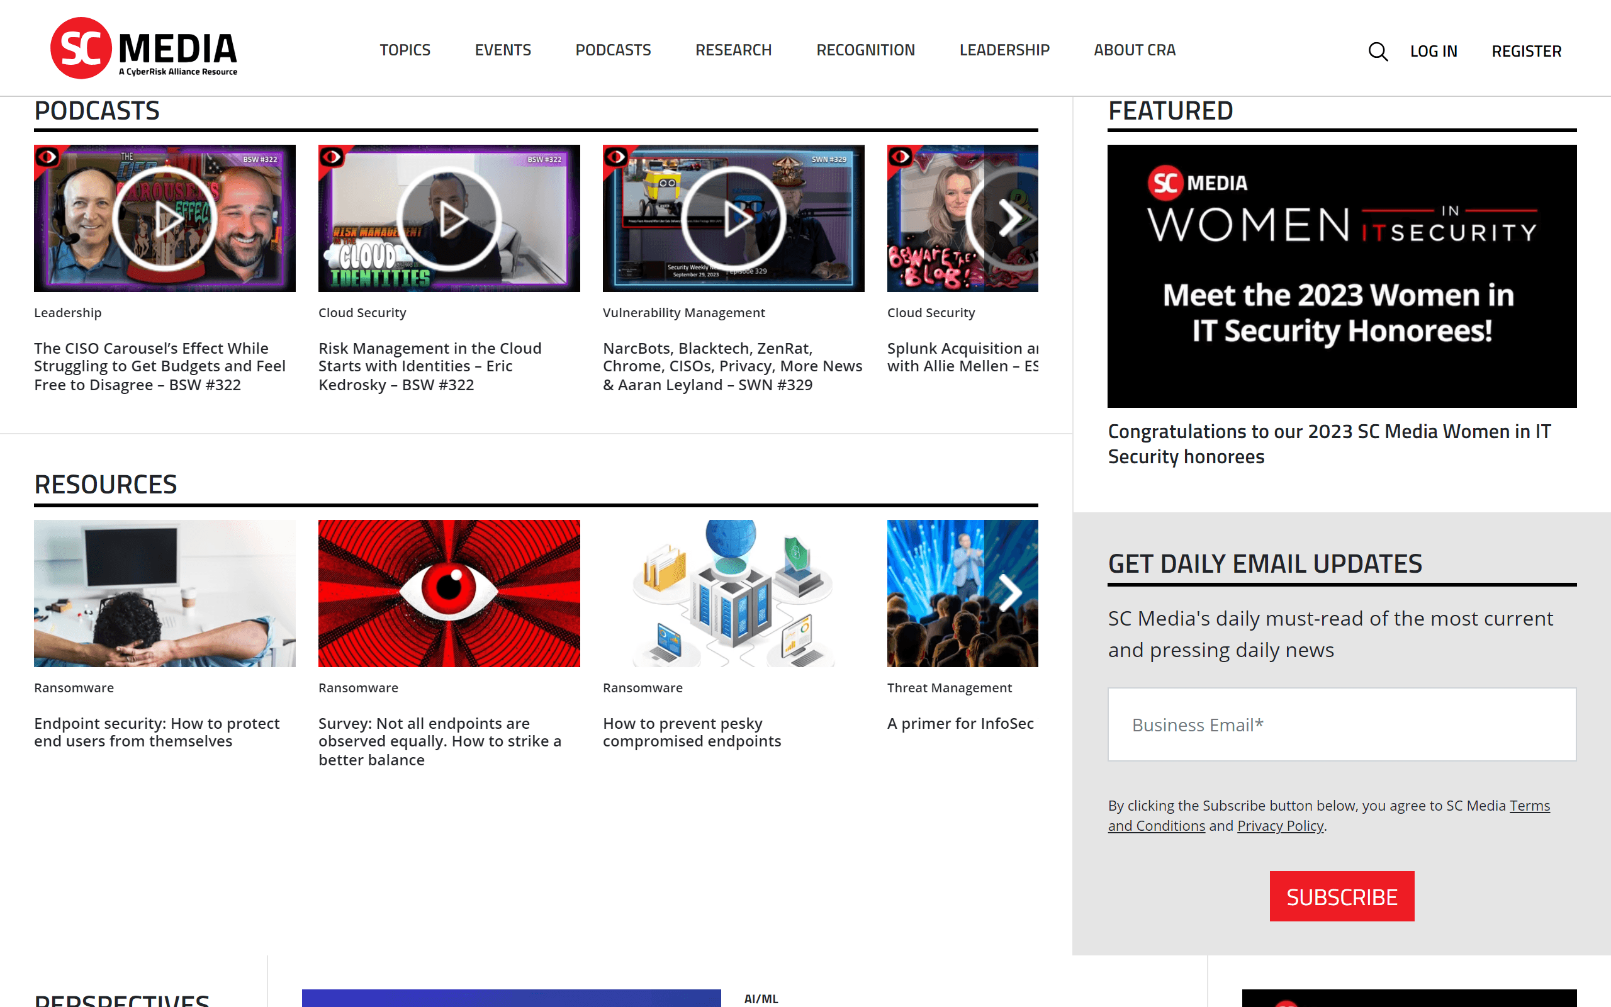Play the Cloud Identities podcast video
The width and height of the screenshot is (1611, 1007).
pyautogui.click(x=449, y=218)
